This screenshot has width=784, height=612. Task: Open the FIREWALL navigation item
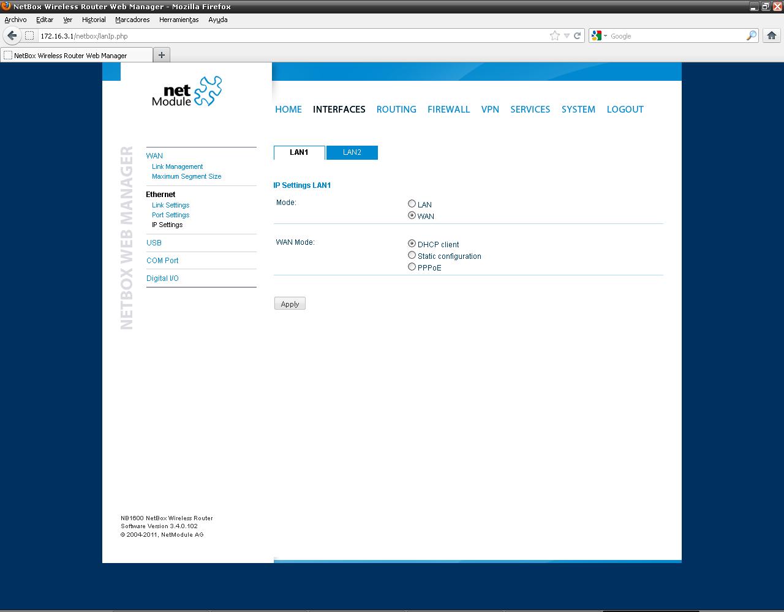pos(448,110)
